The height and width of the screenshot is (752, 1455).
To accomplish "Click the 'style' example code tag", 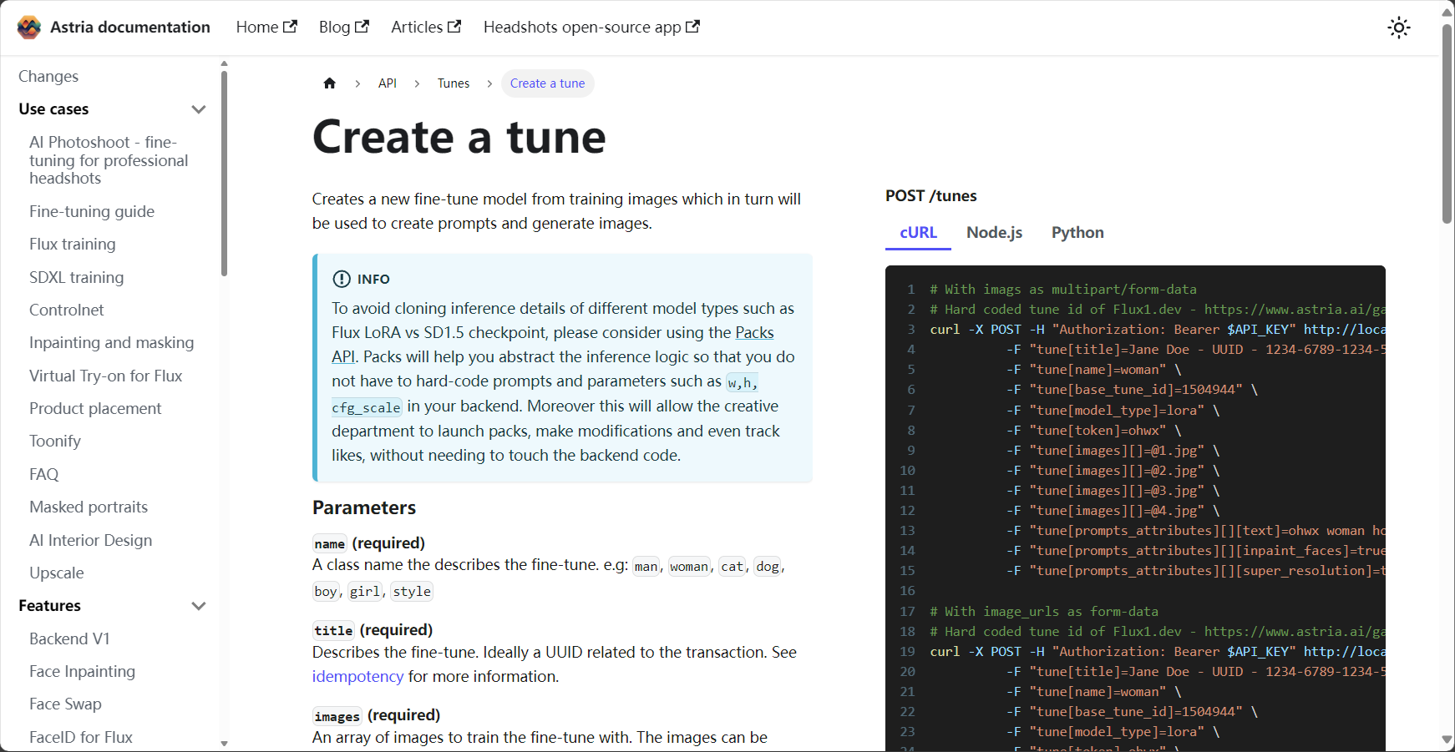I will coord(412,592).
